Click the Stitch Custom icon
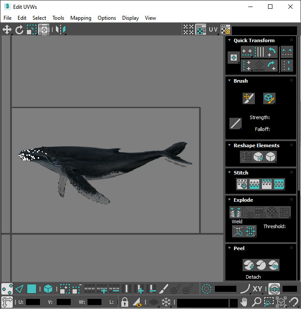Image resolution: width=301 pixels, height=309 pixels. point(279,184)
